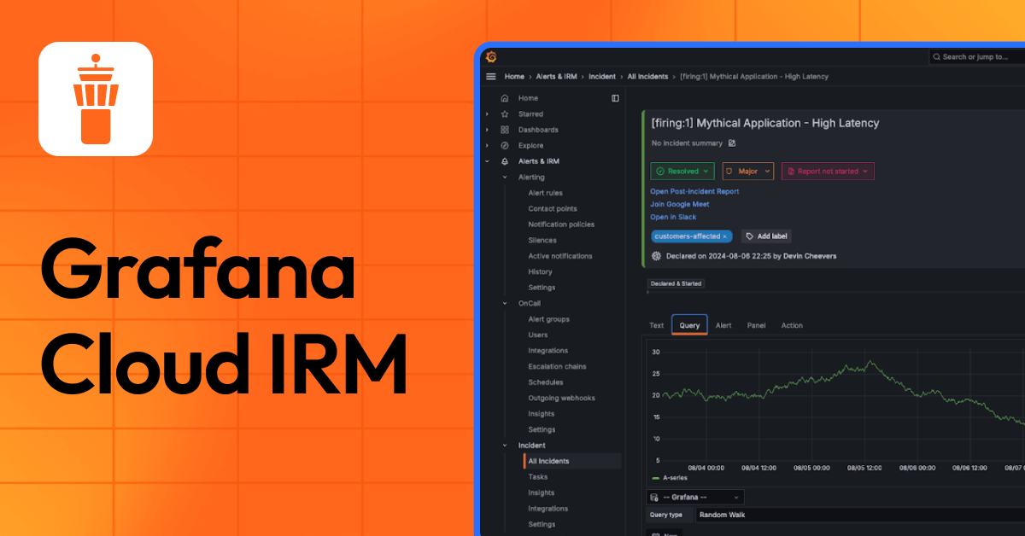Click the datasource icon in the Grafana picker
Screen dimensions: 1025x536
[653, 497]
